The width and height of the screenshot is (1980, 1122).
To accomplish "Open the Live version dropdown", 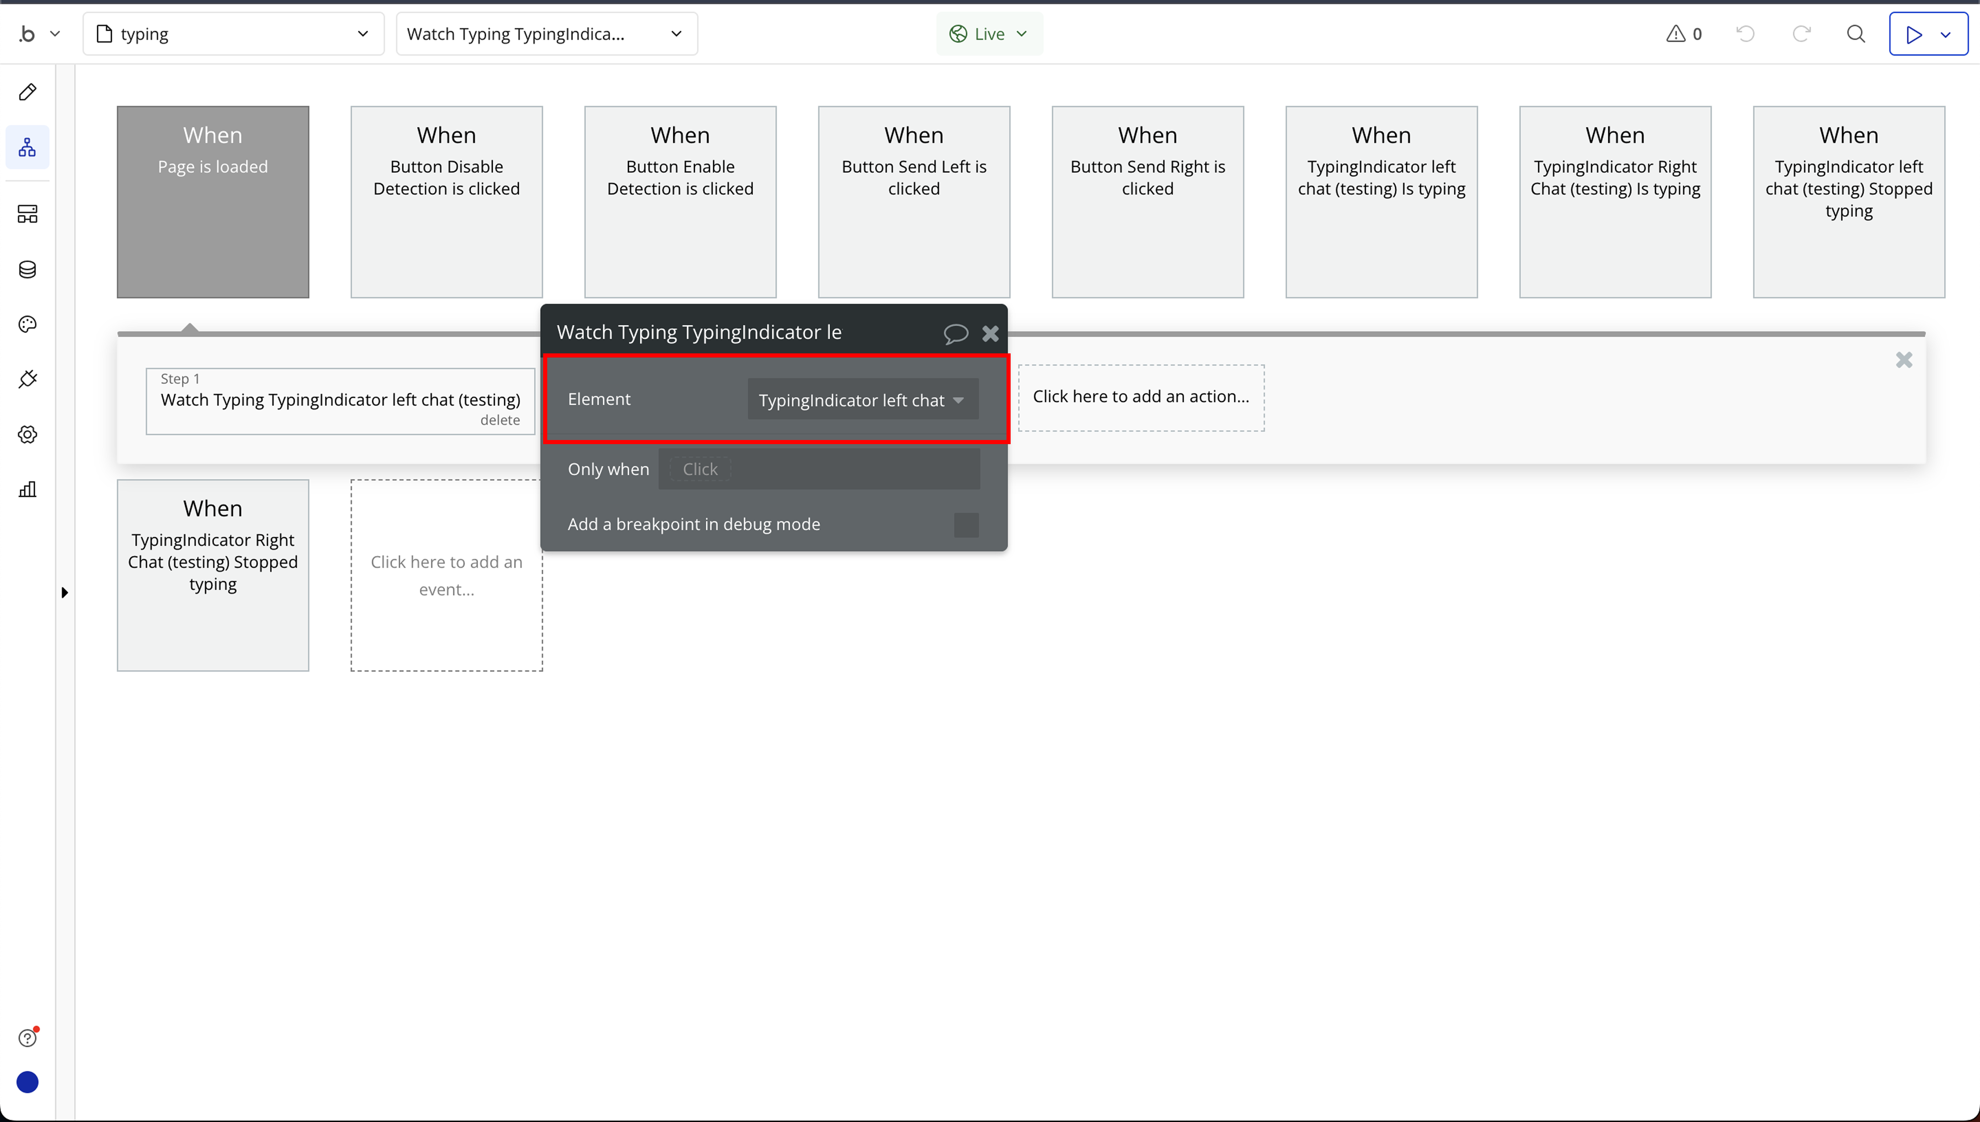I will click(989, 34).
